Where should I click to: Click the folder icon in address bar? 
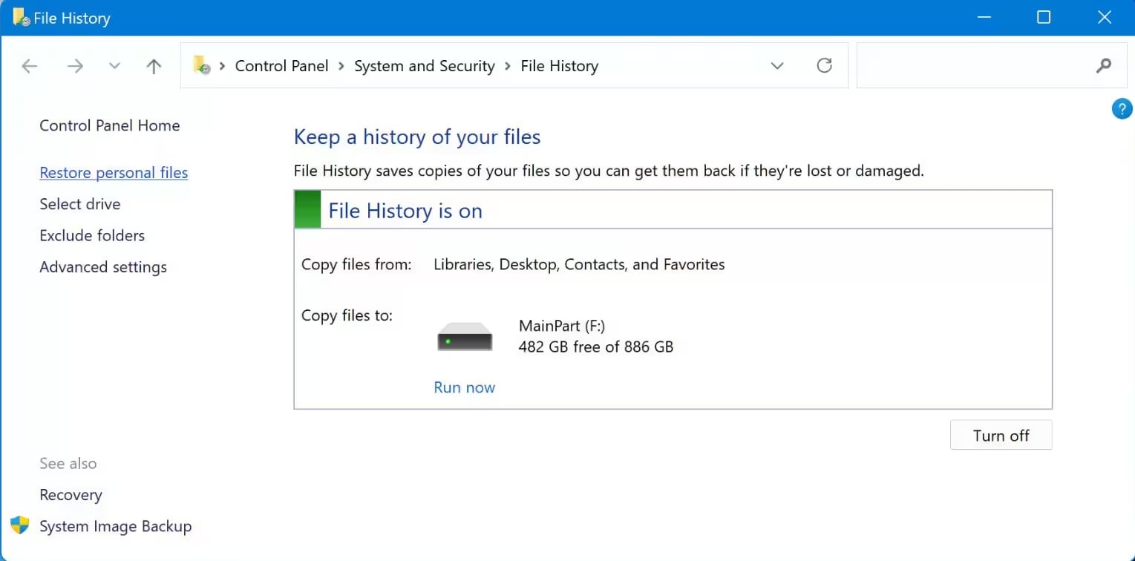tap(202, 65)
